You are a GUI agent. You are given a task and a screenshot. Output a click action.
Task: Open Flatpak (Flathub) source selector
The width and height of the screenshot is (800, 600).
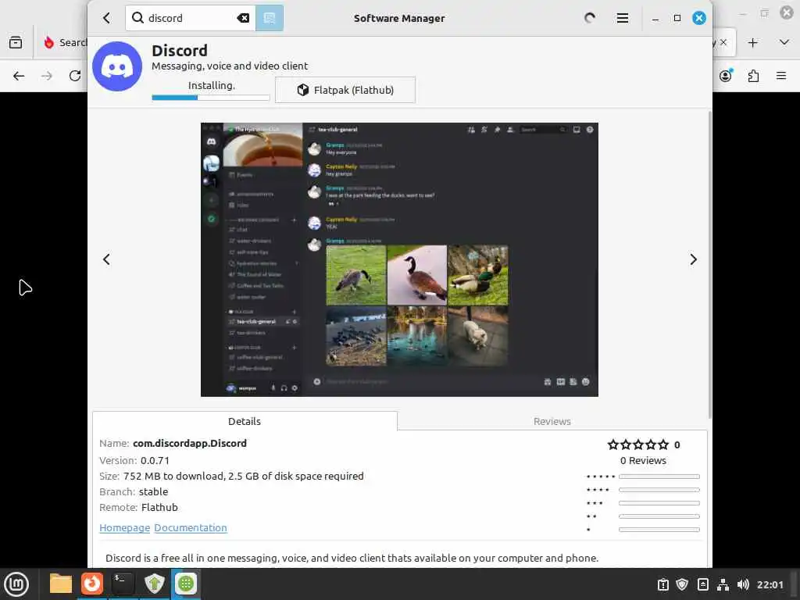345,90
